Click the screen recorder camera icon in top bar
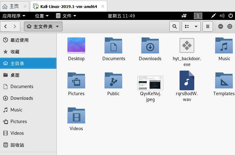This screenshot has height=155, width=235. pos(184,16)
